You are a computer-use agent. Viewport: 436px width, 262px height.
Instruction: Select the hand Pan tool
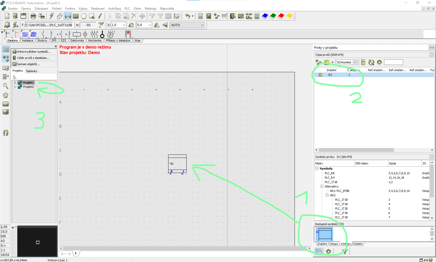tap(5, 95)
